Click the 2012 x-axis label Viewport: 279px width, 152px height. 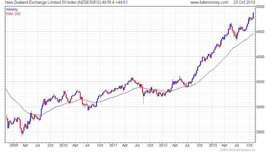tap(163, 145)
